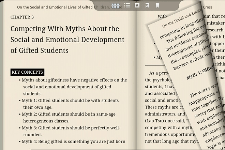Tap the heading line 'Competing With Myths About the'
The width and height of the screenshot is (225, 150).
pos(65,29)
